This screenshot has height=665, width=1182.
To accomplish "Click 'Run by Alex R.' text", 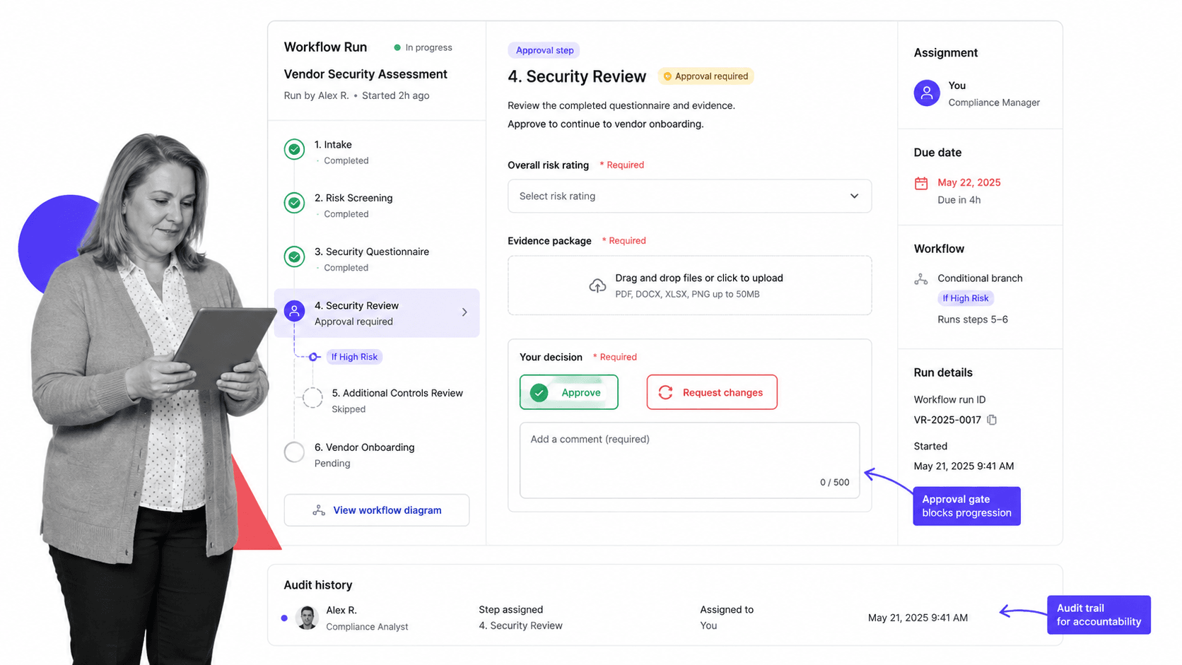I will tap(316, 95).
